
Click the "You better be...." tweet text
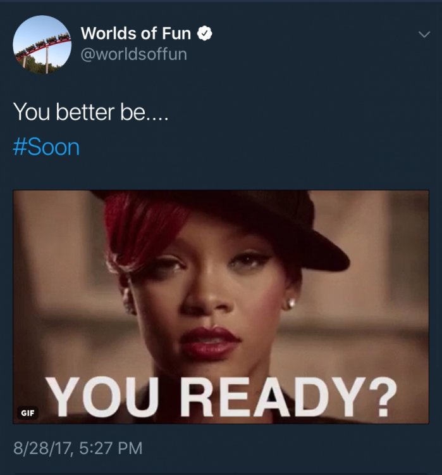(90, 112)
